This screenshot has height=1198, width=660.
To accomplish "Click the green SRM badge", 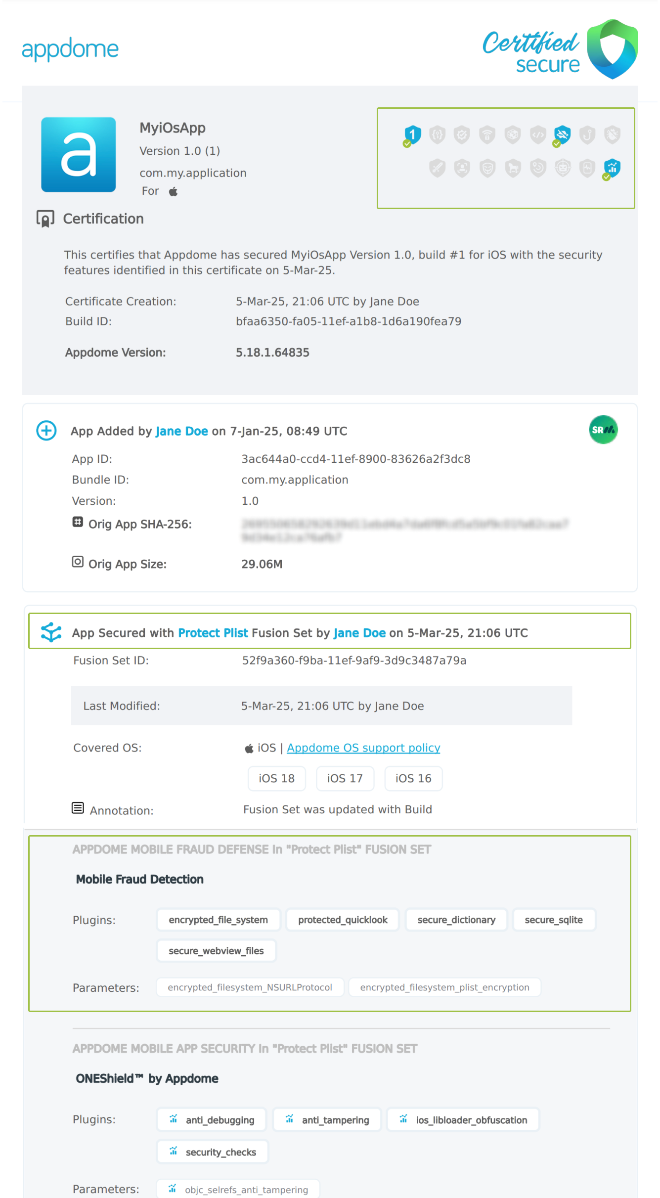I will tap(603, 430).
